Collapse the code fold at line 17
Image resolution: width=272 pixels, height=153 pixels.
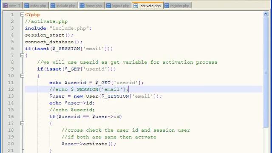click(x=22, y=123)
